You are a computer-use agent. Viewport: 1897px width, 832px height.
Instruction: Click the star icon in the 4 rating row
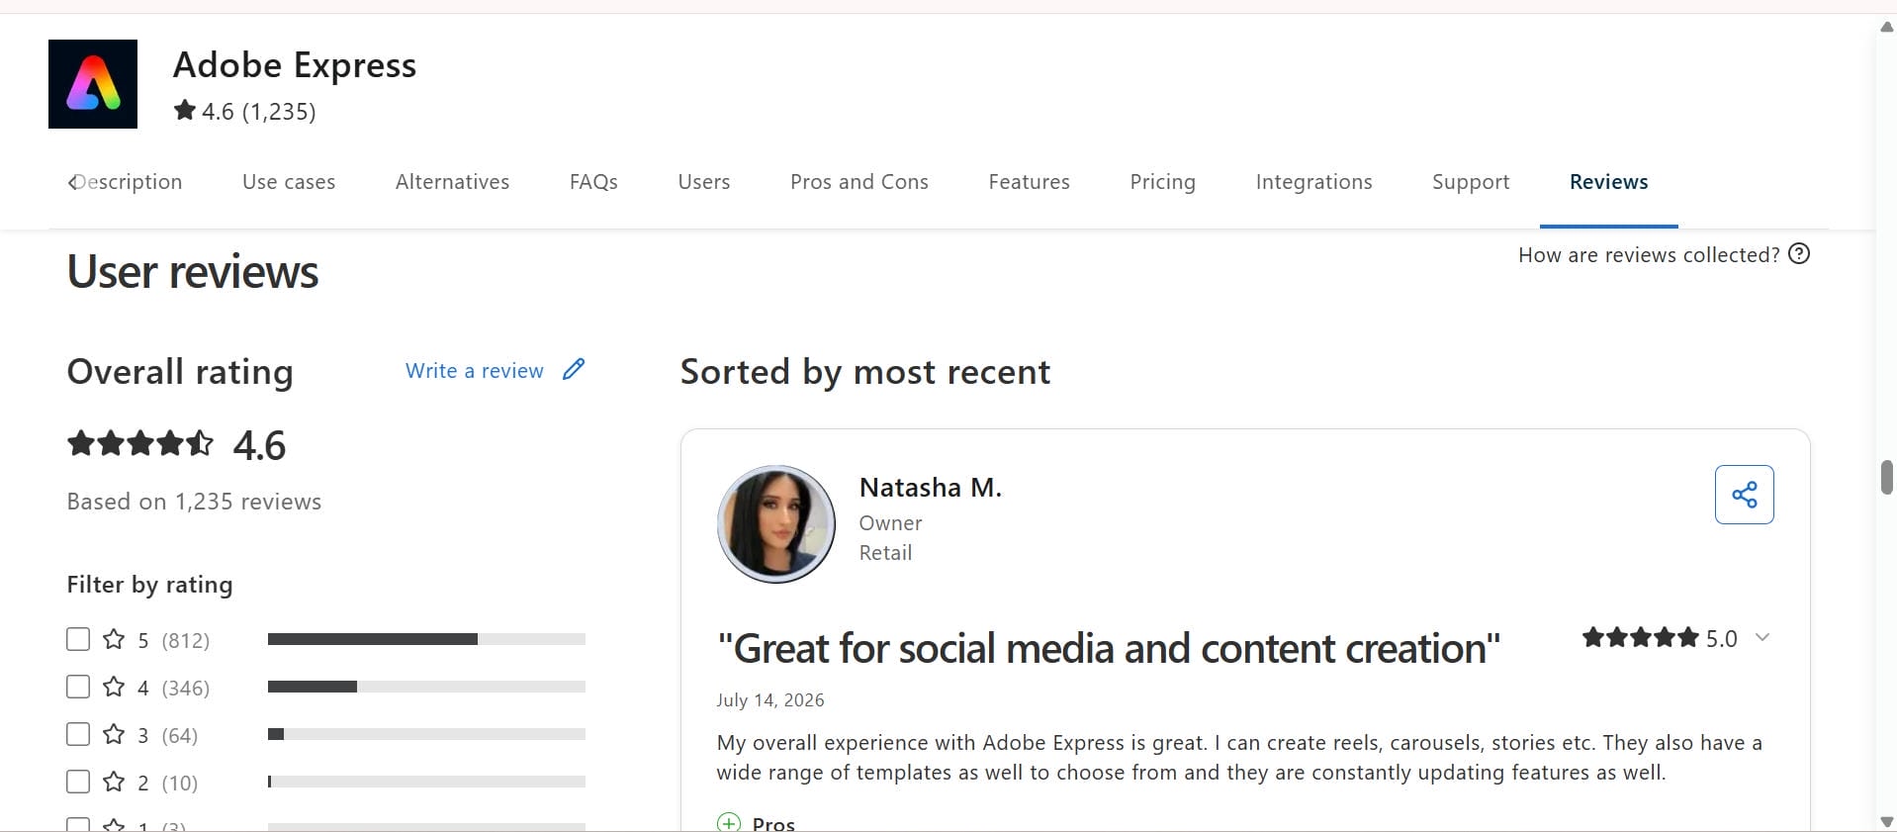click(114, 687)
